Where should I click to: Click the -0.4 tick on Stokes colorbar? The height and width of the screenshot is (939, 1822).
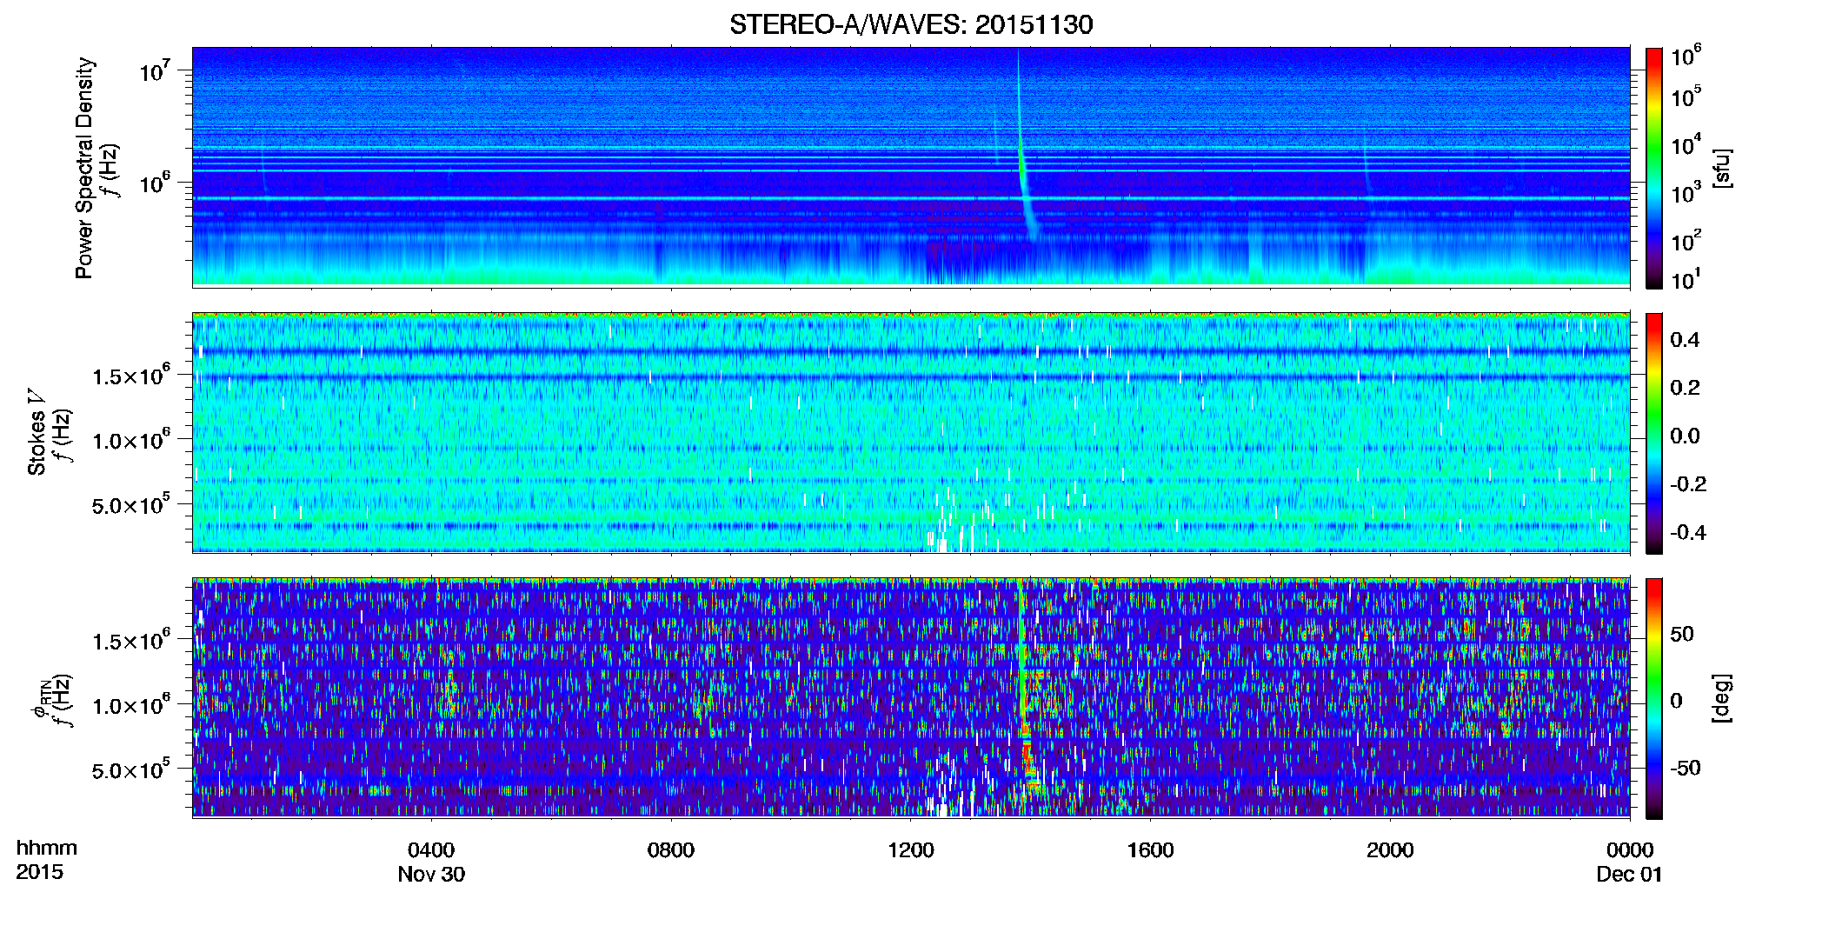[x=1687, y=532]
